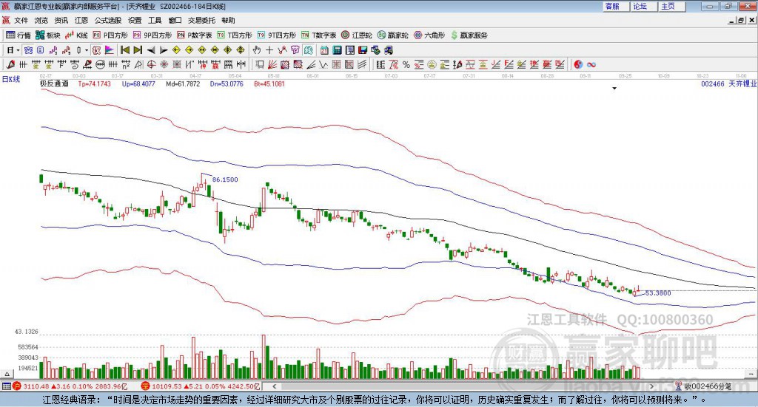
Task: Select the n² number tool icon
Action: point(126,64)
